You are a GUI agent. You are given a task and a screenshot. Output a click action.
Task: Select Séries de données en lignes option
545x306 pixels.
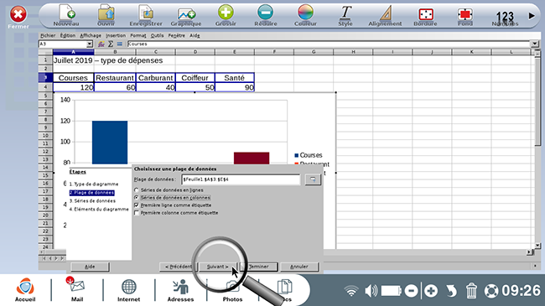point(169,190)
